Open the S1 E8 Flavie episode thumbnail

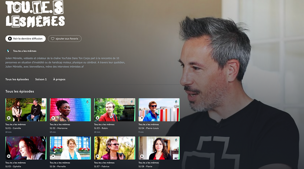coord(159,148)
